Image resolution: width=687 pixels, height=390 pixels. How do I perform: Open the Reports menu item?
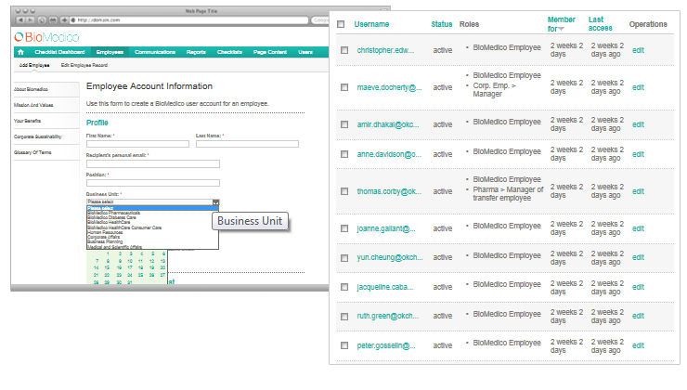click(196, 52)
